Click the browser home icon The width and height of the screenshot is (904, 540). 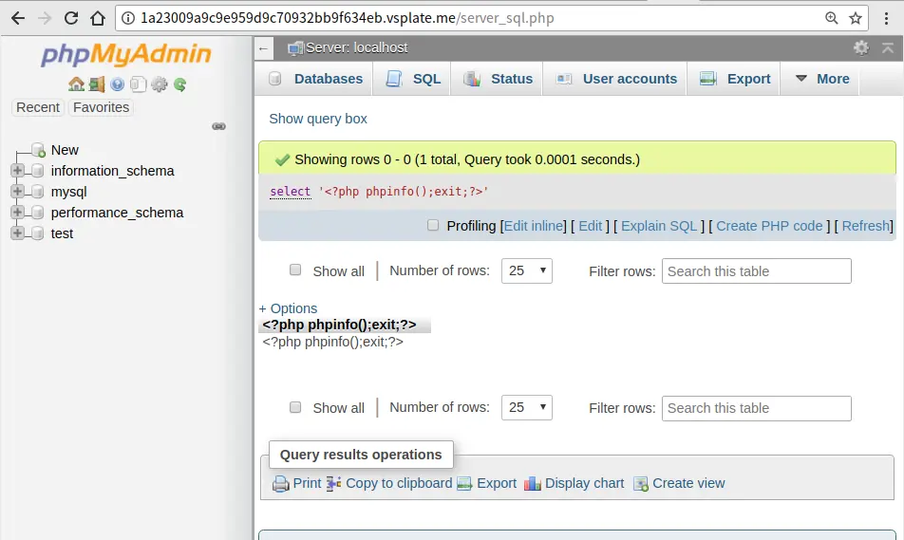click(98, 18)
